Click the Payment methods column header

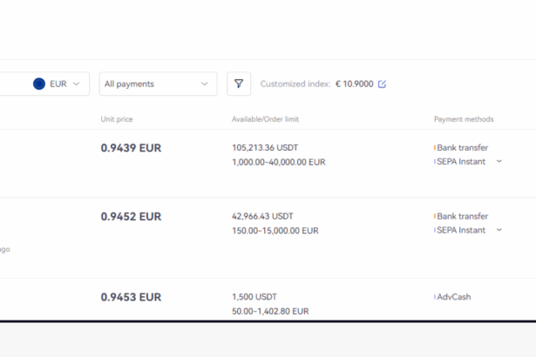click(x=464, y=119)
